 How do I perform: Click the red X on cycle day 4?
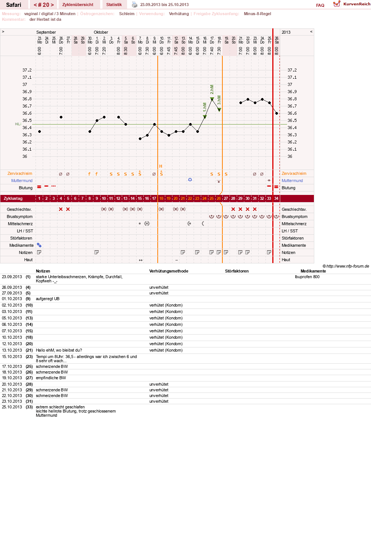61,209
